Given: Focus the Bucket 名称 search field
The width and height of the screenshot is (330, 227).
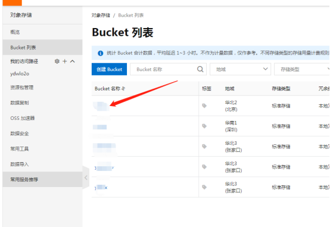Looking at the screenshot, I should pos(168,69).
